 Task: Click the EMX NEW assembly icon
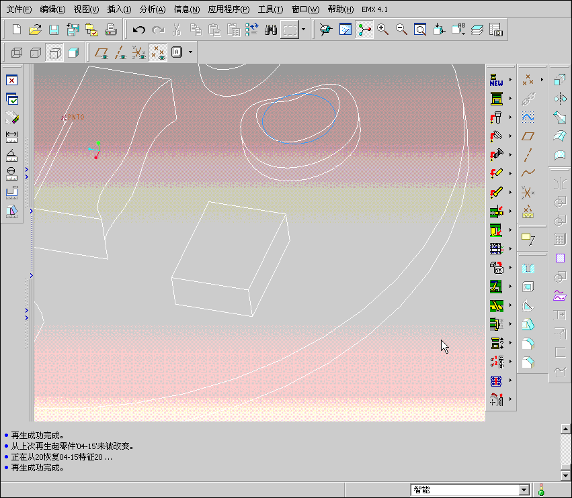(497, 80)
